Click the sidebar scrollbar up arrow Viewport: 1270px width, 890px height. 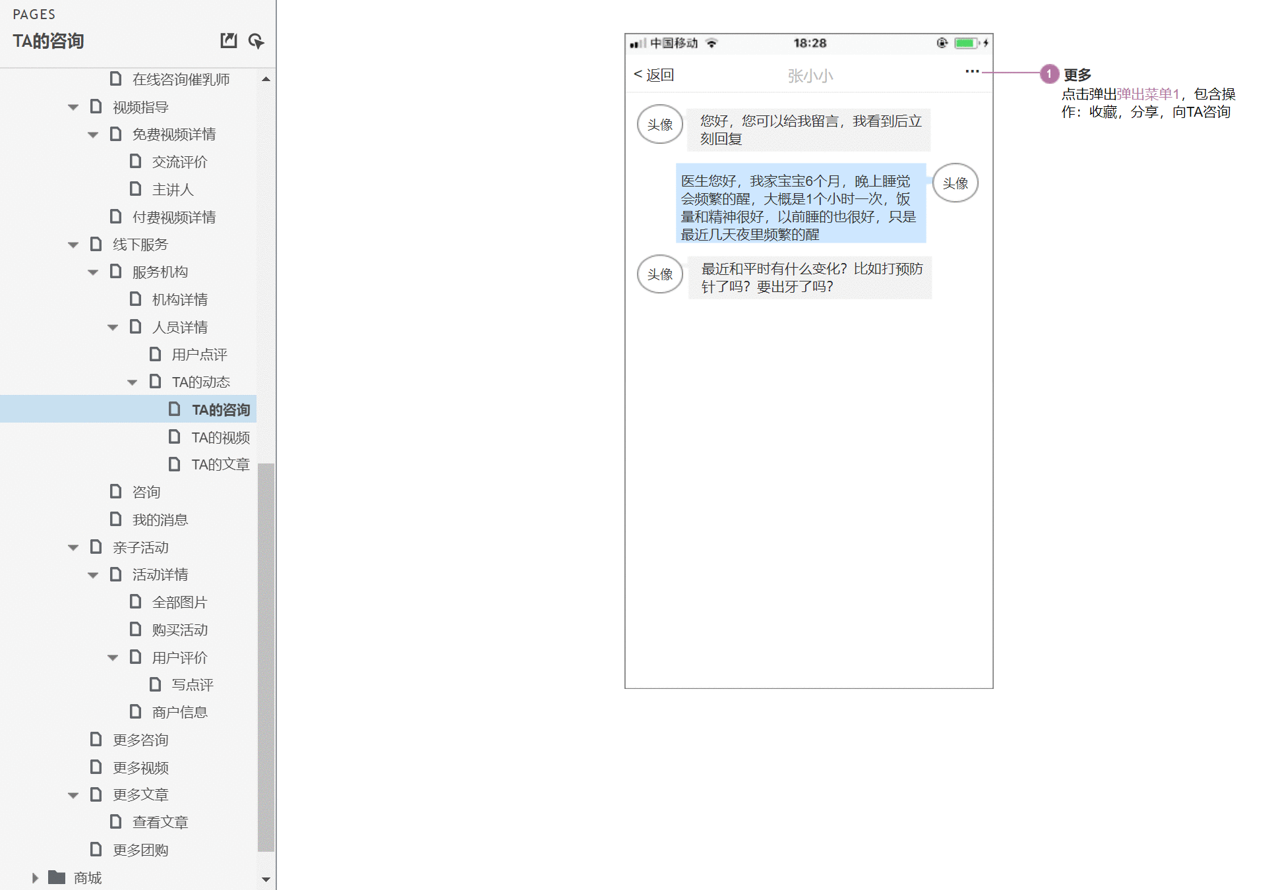tap(266, 78)
